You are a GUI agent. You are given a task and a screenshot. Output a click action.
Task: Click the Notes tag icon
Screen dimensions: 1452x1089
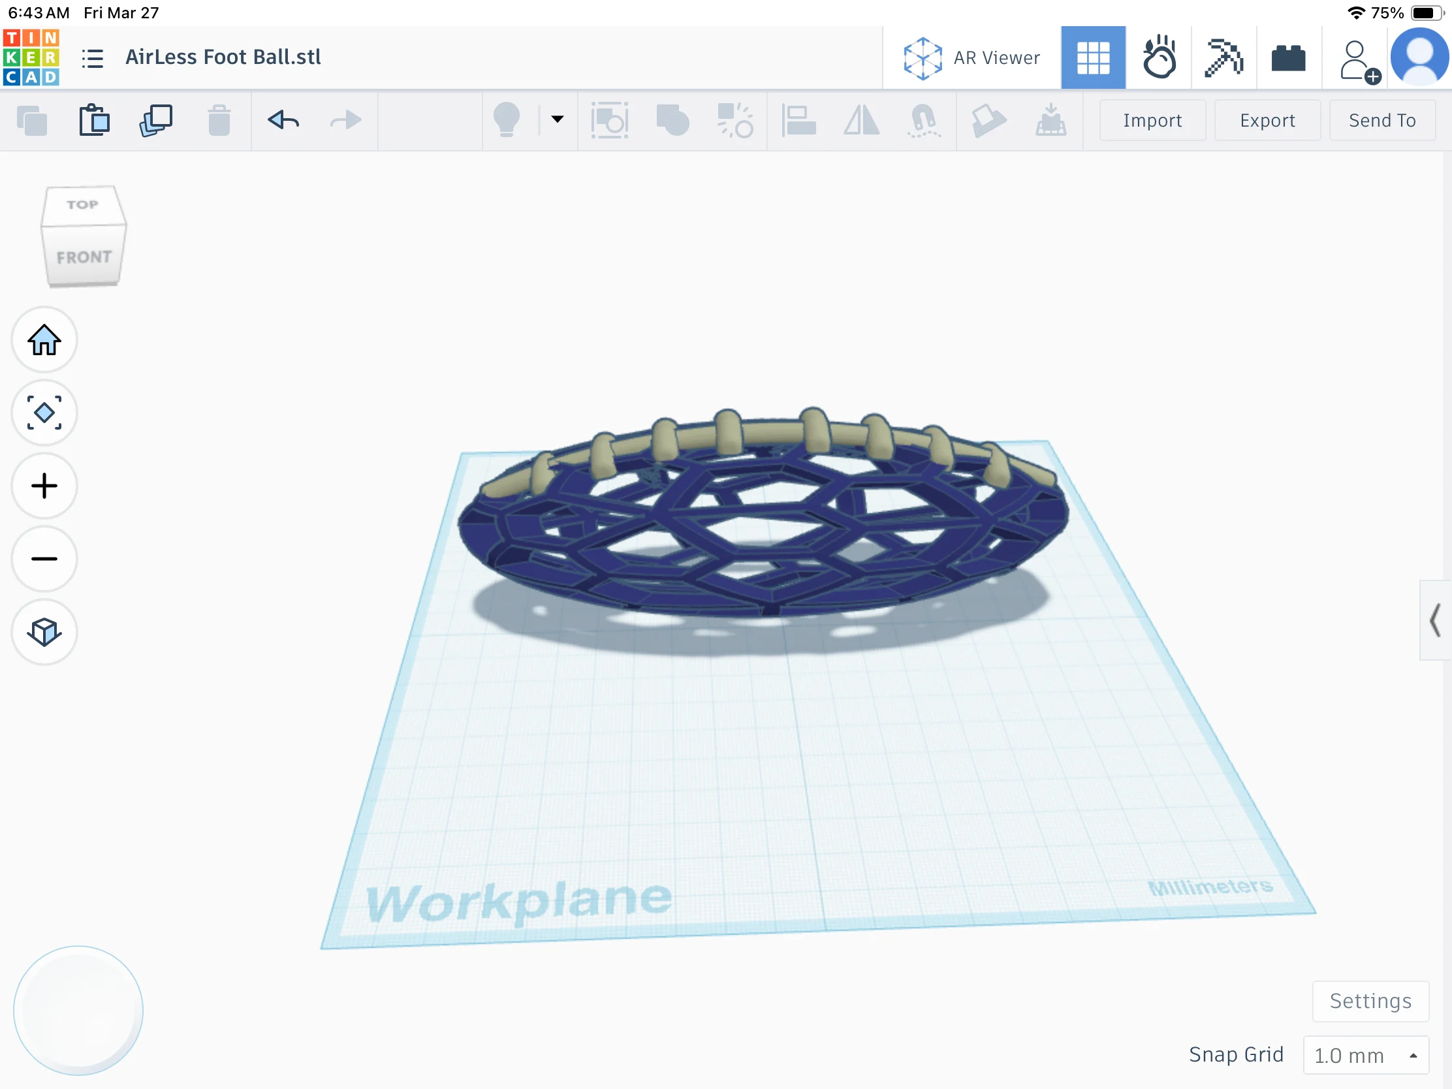click(988, 120)
